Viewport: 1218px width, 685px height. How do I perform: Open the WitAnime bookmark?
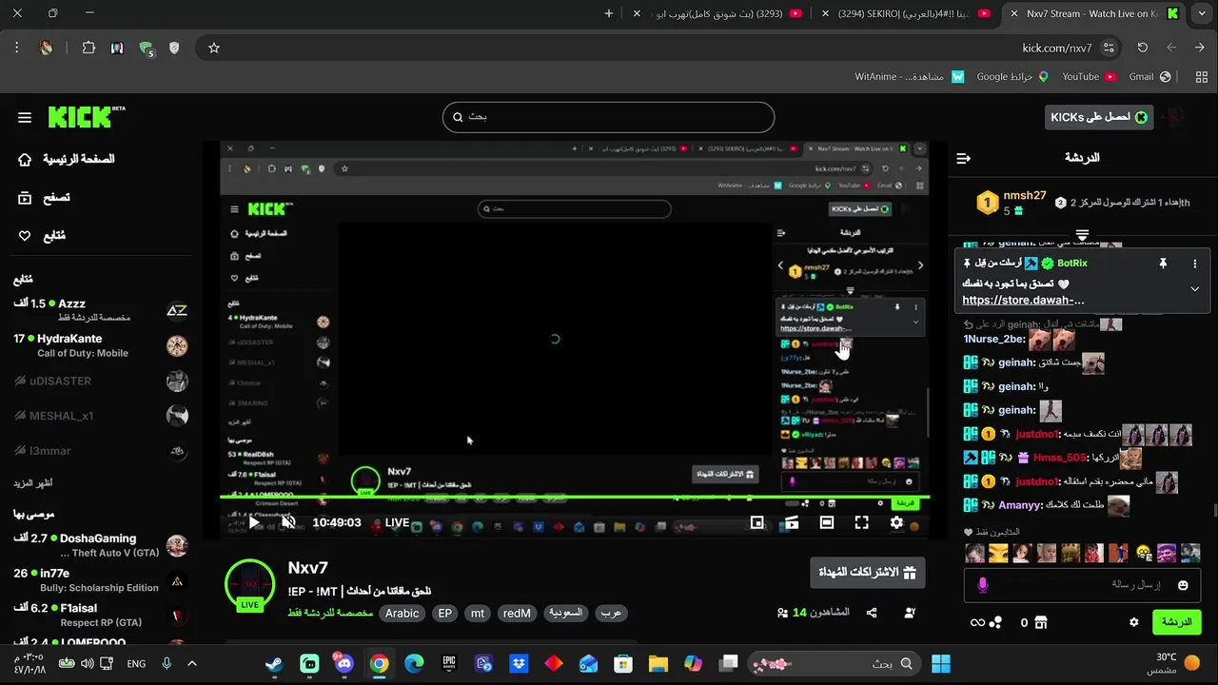pos(909,76)
